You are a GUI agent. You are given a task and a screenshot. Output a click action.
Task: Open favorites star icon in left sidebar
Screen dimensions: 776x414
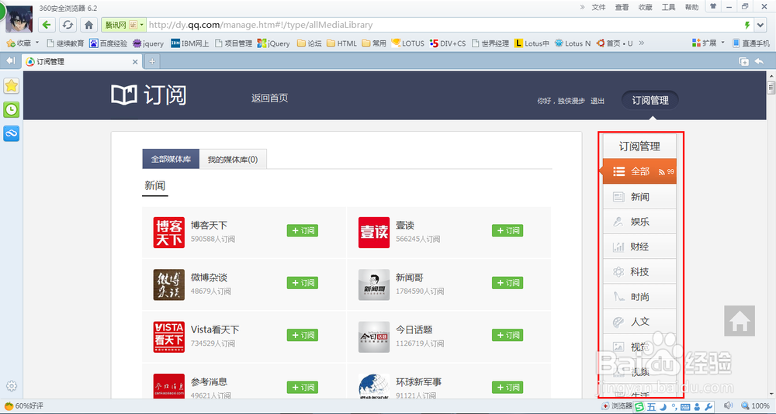12,85
